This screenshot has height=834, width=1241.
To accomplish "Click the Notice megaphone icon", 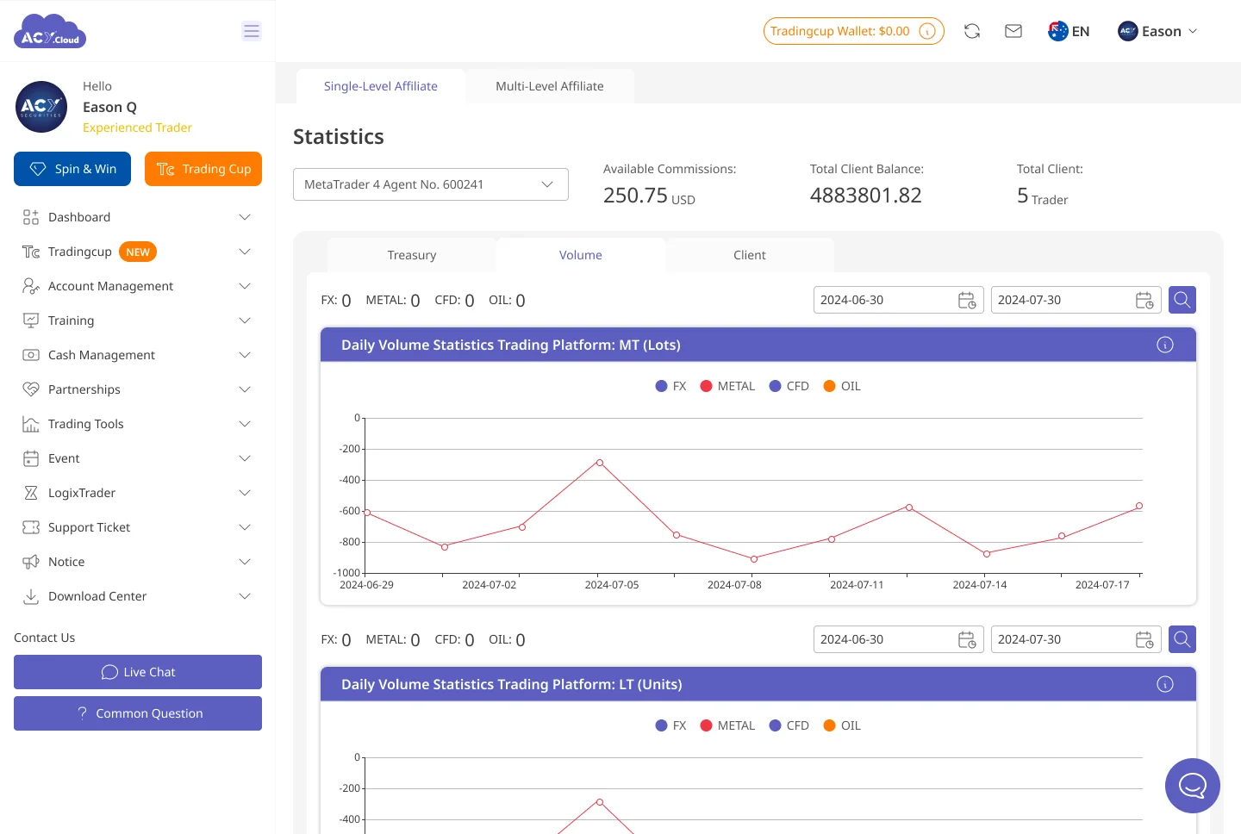I will pyautogui.click(x=31, y=562).
